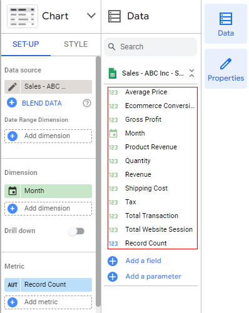Click the Google Sheets data source icon
The width and height of the screenshot is (249, 313).
pyautogui.click(x=113, y=73)
